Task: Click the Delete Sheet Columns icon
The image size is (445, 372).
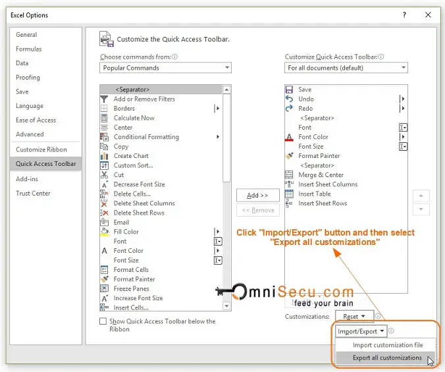Action: [x=104, y=203]
